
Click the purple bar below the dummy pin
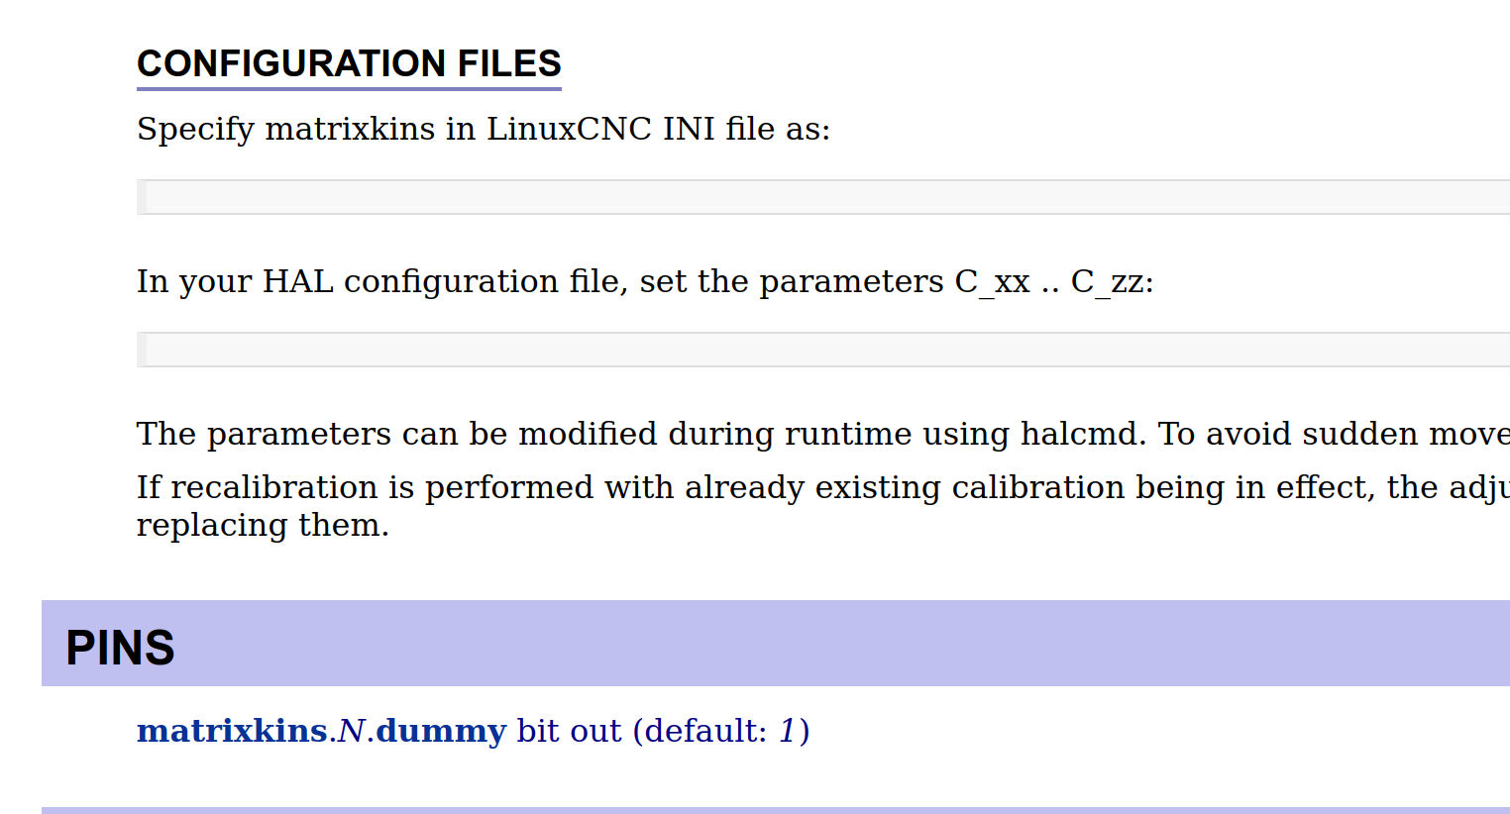[773, 810]
